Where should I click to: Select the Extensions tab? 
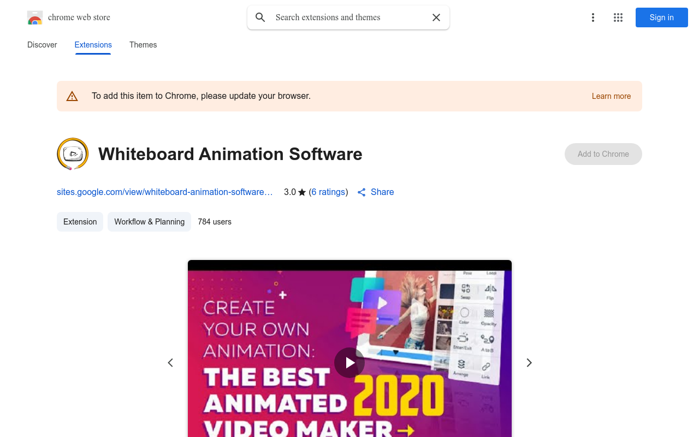click(93, 45)
